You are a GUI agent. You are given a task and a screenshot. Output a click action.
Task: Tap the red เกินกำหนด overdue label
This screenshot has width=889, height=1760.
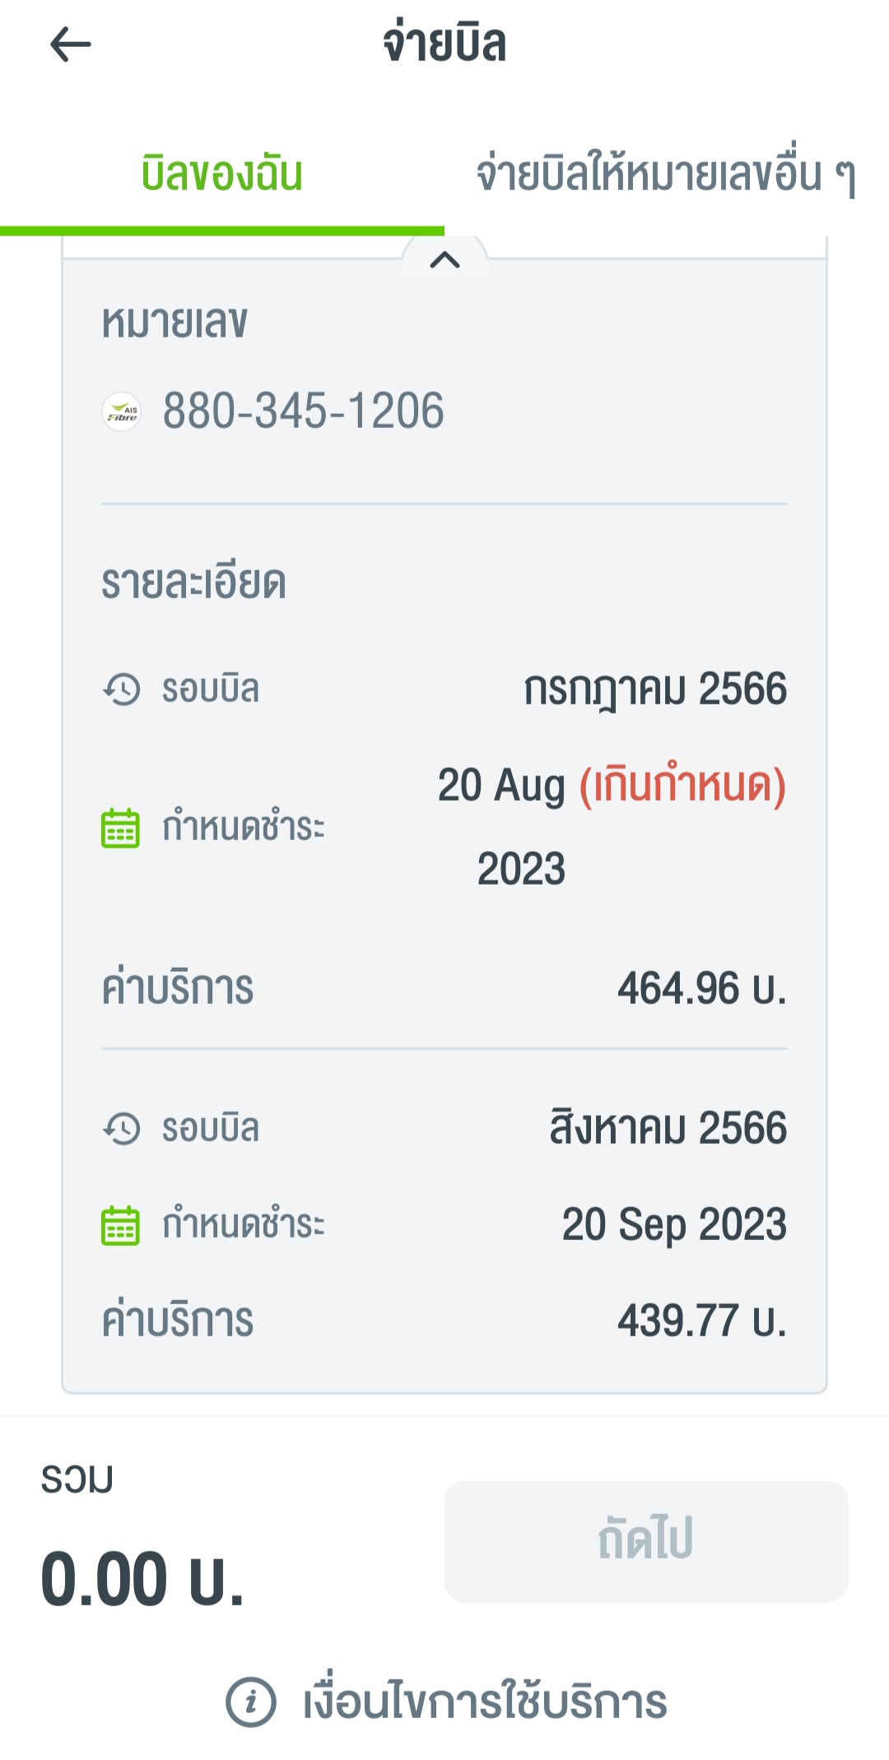[x=682, y=785]
